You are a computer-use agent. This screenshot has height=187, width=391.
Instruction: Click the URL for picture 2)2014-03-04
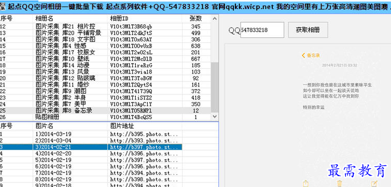coord(144,140)
